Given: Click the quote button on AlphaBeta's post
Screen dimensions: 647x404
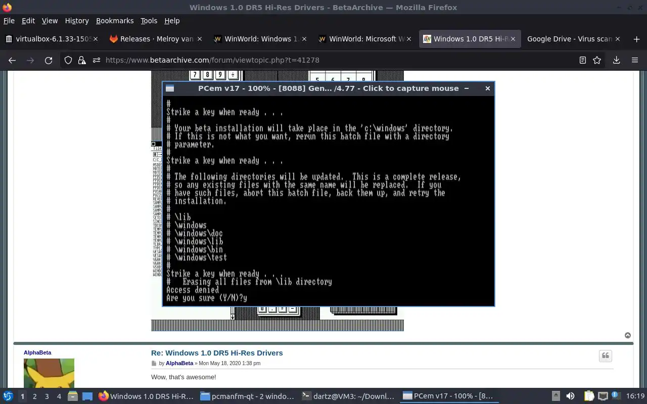Looking at the screenshot, I should (x=606, y=356).
